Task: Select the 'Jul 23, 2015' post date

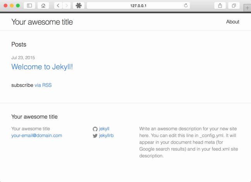Action: coord(23,58)
